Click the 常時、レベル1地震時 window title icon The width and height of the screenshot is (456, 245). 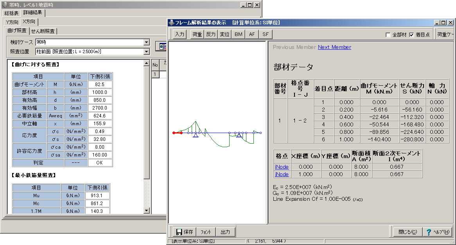(x=4, y=5)
